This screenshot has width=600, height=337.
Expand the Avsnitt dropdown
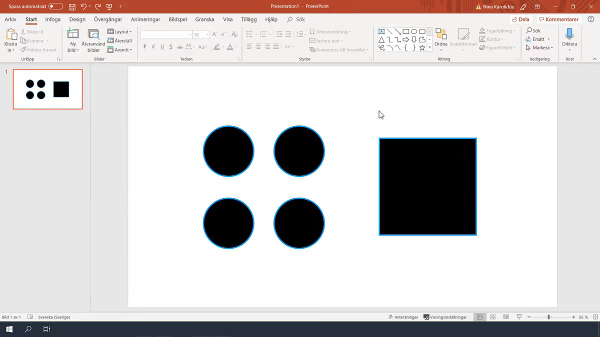click(x=120, y=50)
